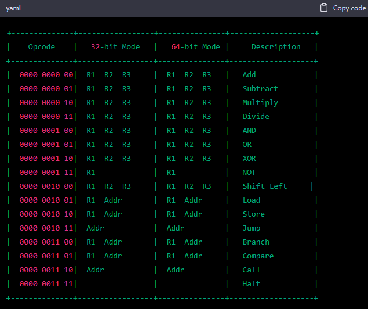The height and width of the screenshot is (309, 368).
Task: Select the Description column header
Action: click(x=275, y=47)
